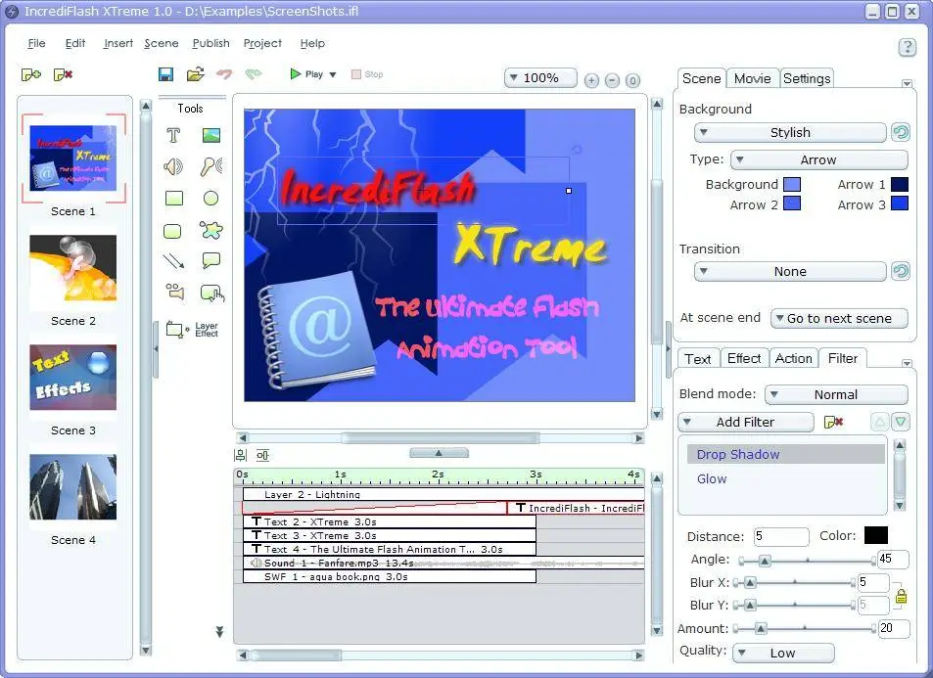This screenshot has height=678, width=933.
Task: Zoom in on the canvas
Action: [x=591, y=80]
